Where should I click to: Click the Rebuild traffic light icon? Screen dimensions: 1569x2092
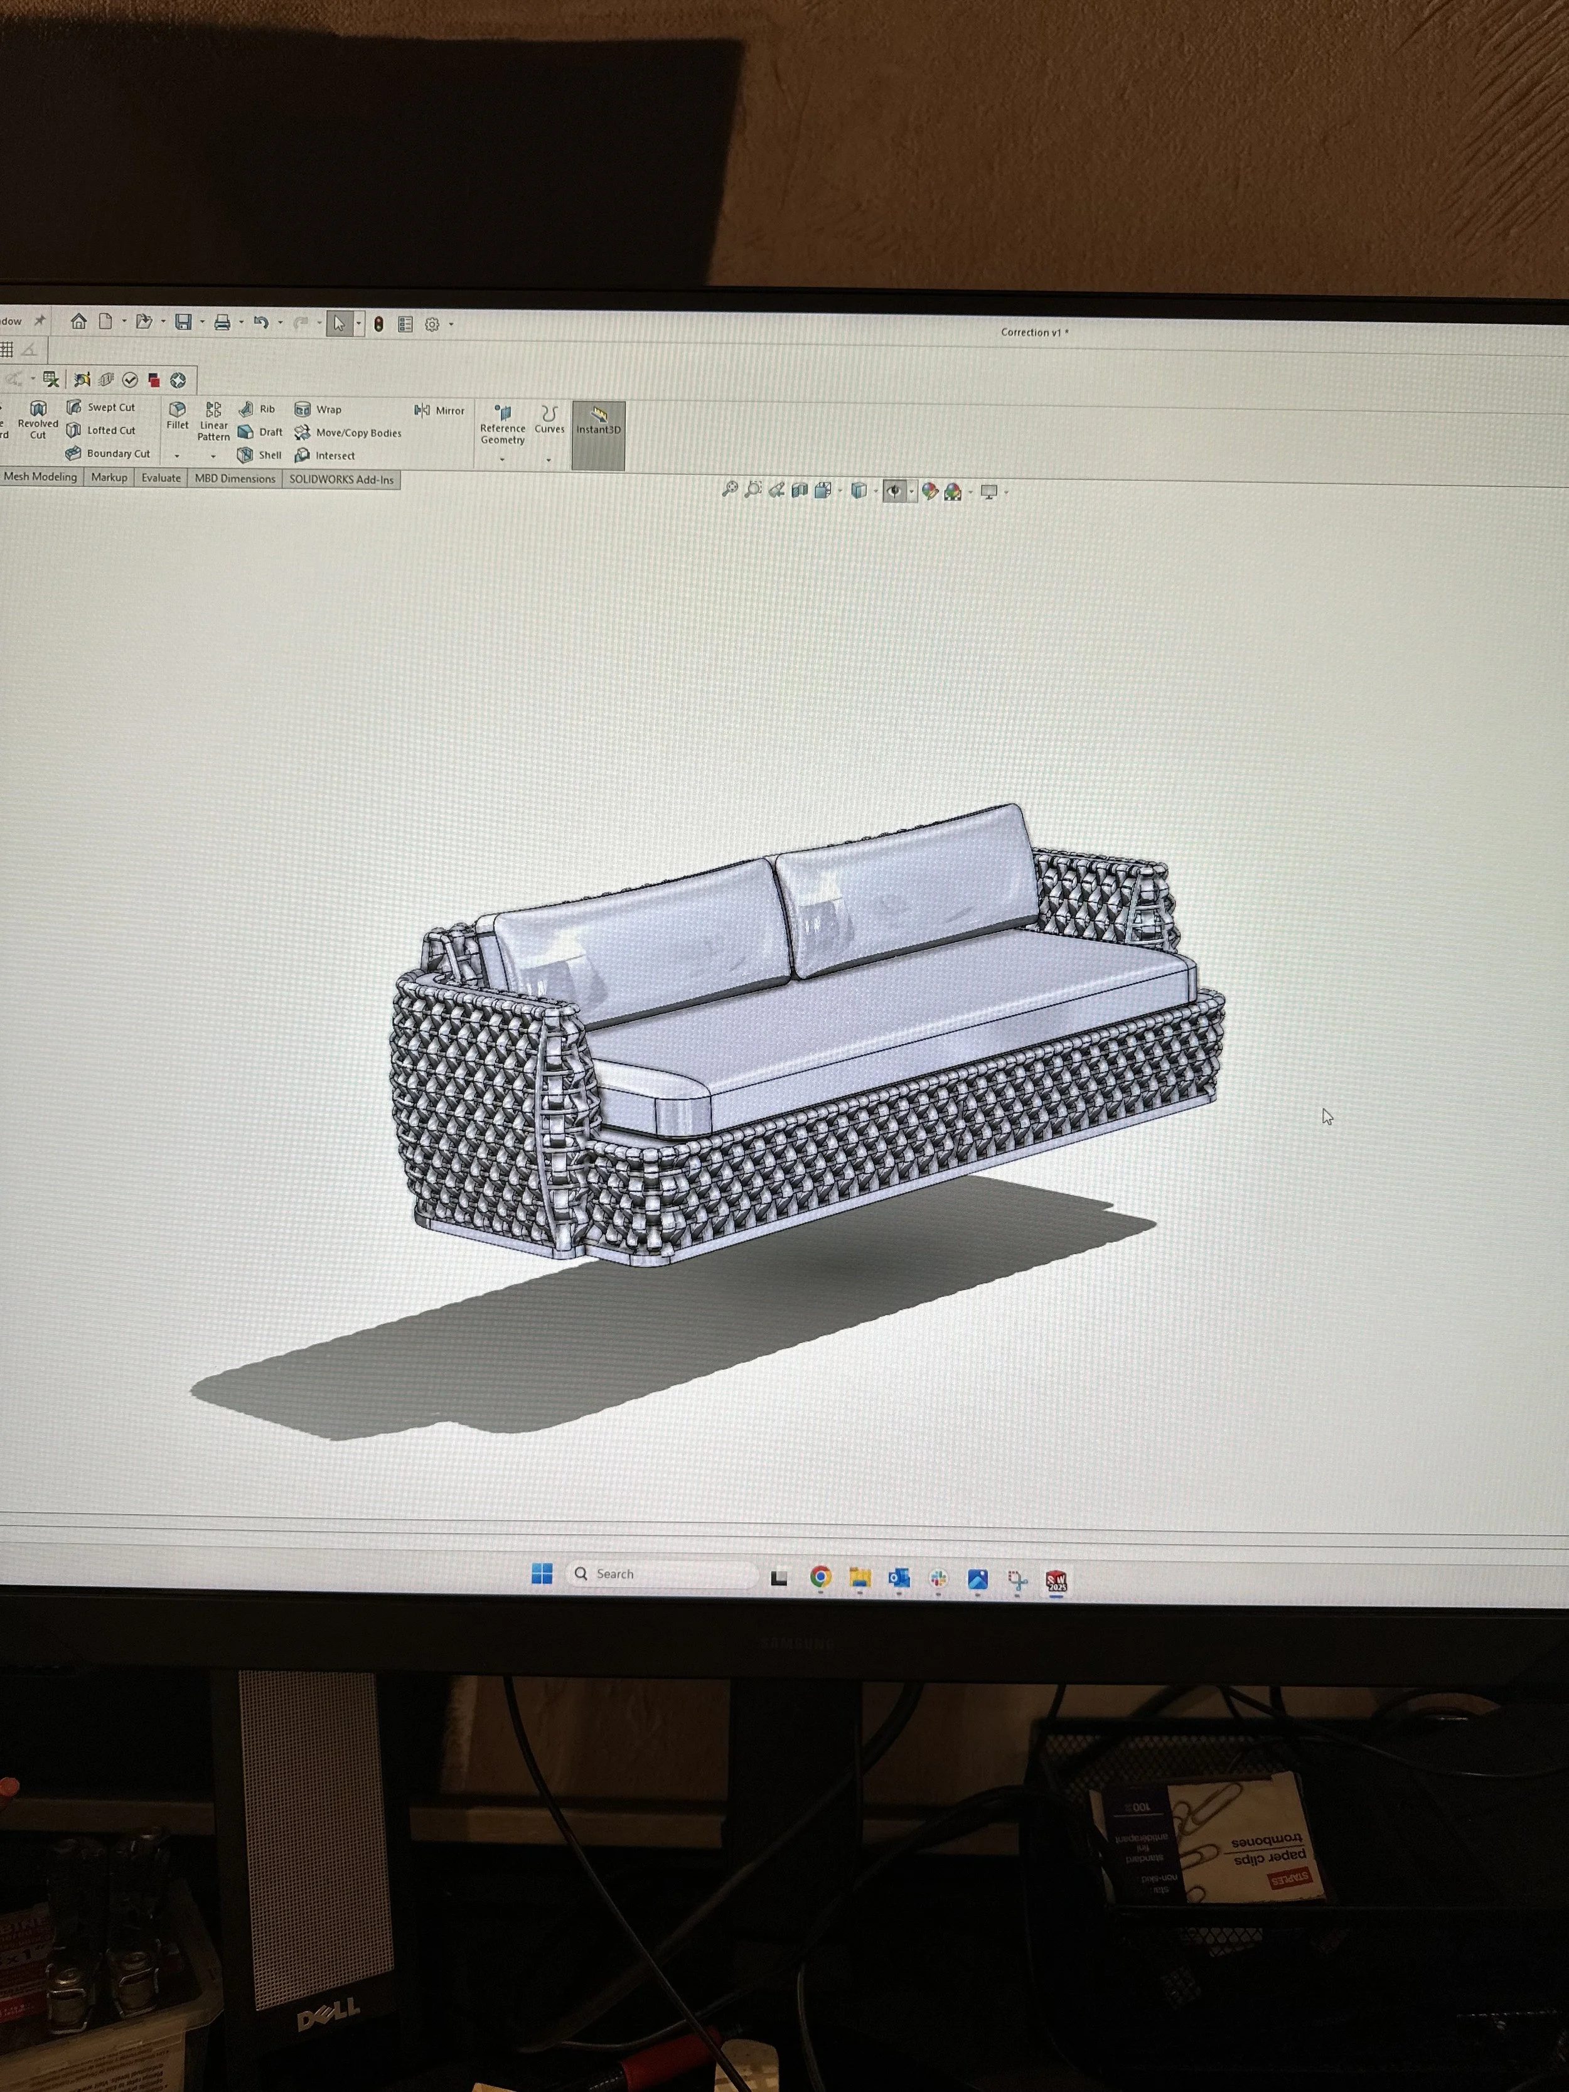(379, 325)
